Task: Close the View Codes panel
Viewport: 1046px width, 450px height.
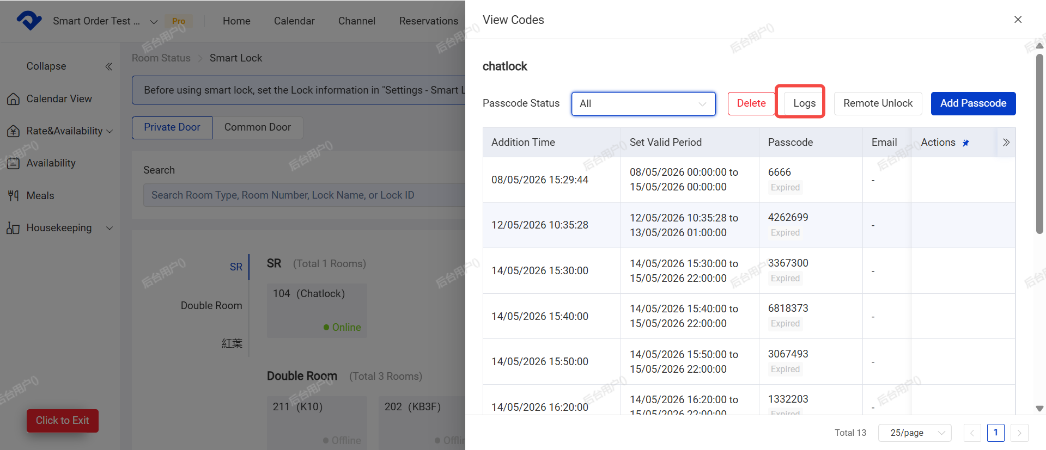Action: 1018,20
